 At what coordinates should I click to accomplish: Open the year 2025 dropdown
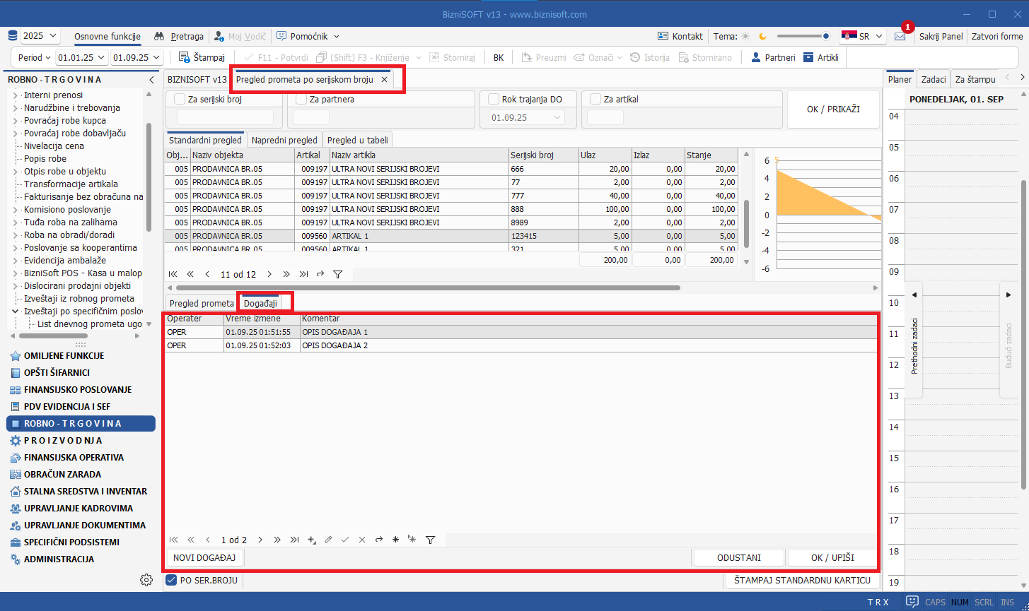(x=40, y=36)
